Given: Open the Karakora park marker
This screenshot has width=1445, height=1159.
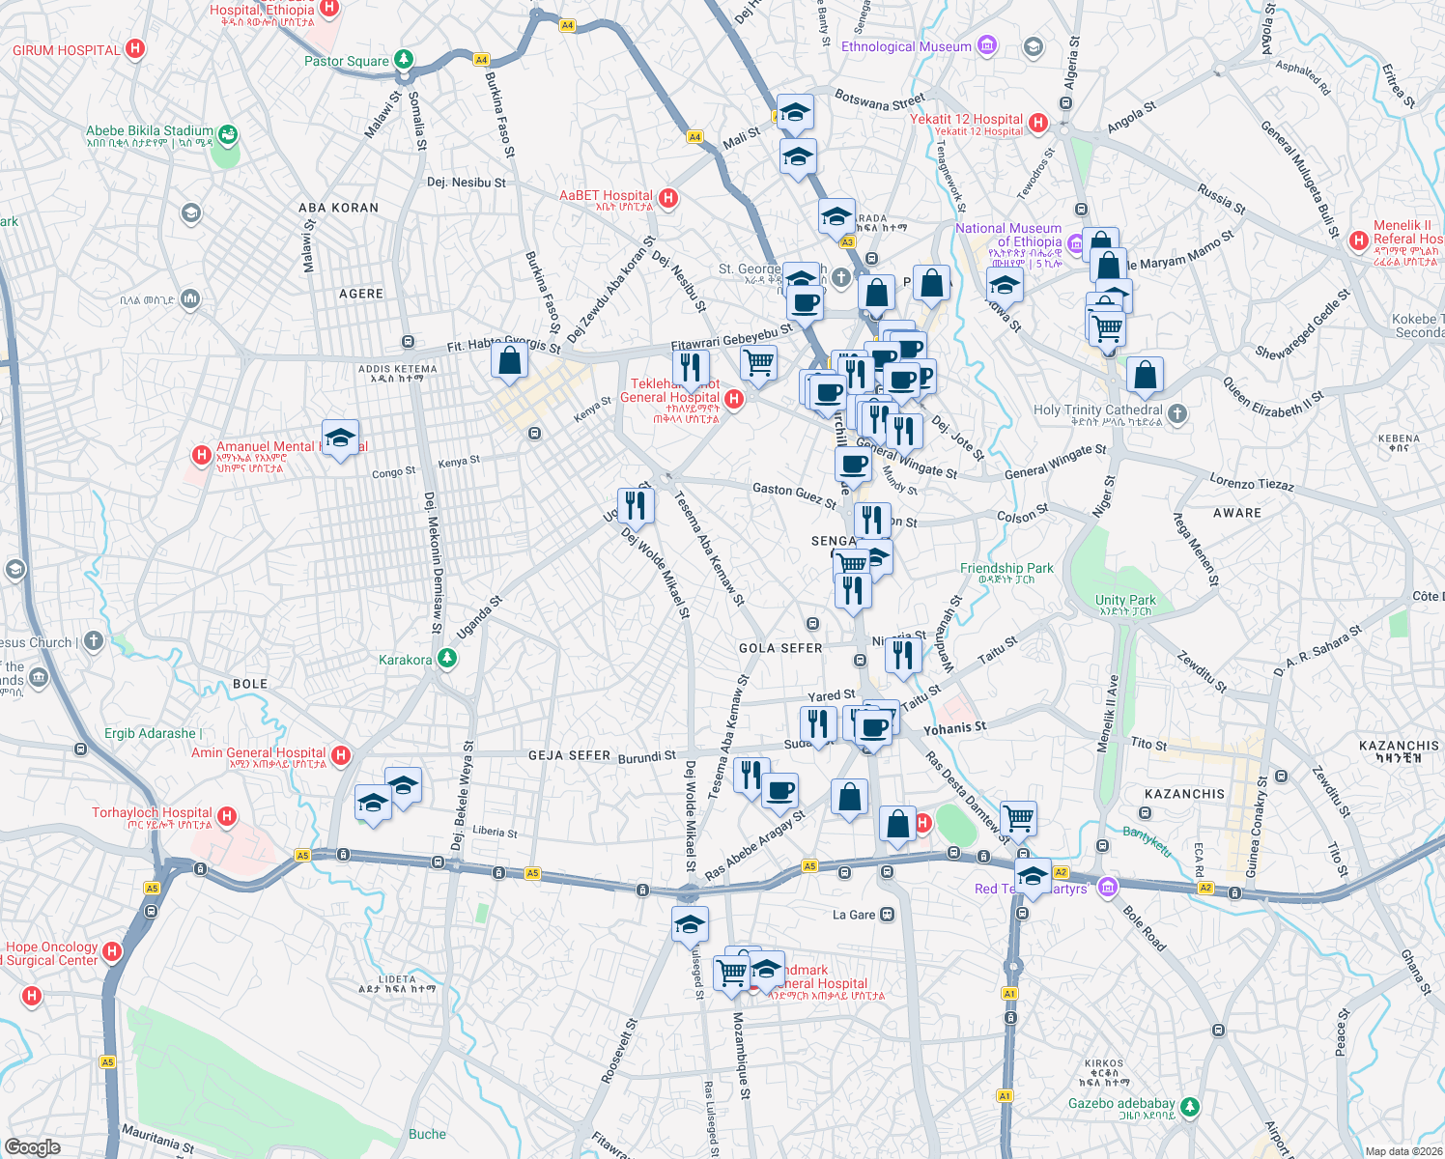Looking at the screenshot, I should pos(446,659).
